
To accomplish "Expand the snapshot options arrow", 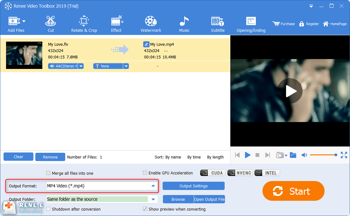I will pos(286,156).
